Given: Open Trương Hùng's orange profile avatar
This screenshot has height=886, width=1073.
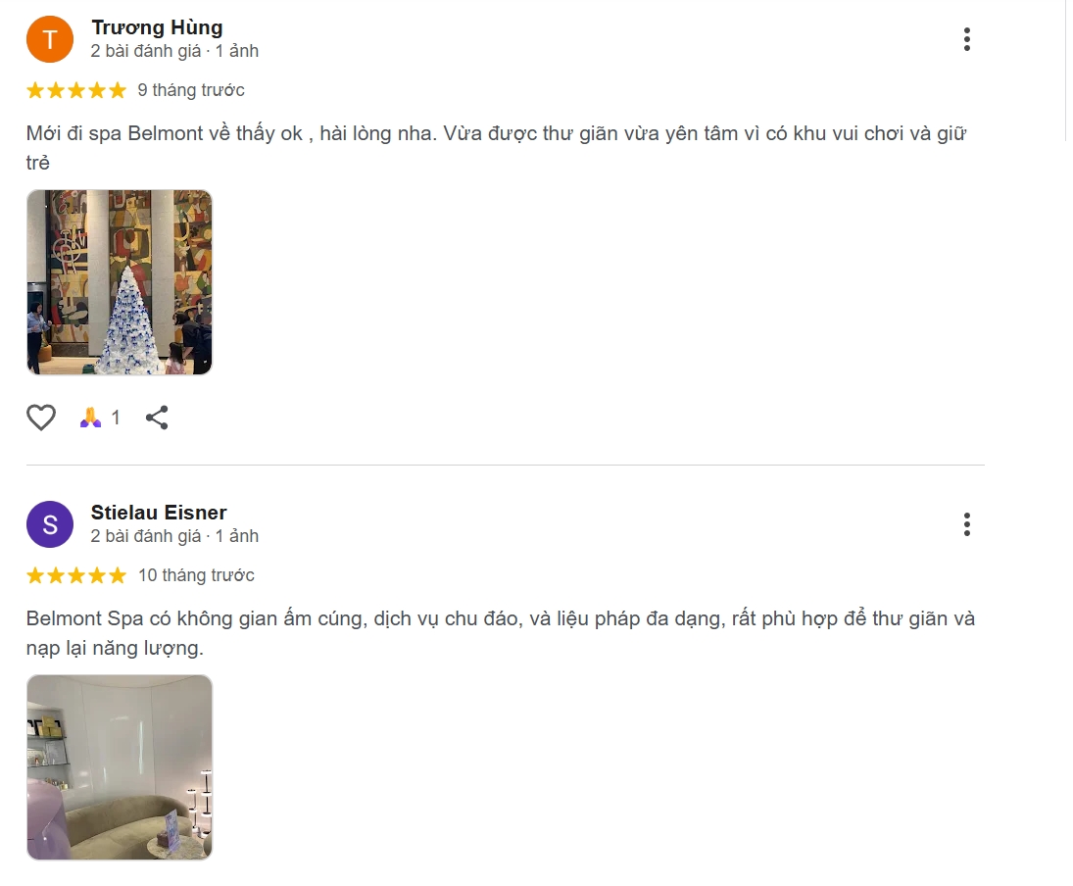Looking at the screenshot, I should point(49,39).
